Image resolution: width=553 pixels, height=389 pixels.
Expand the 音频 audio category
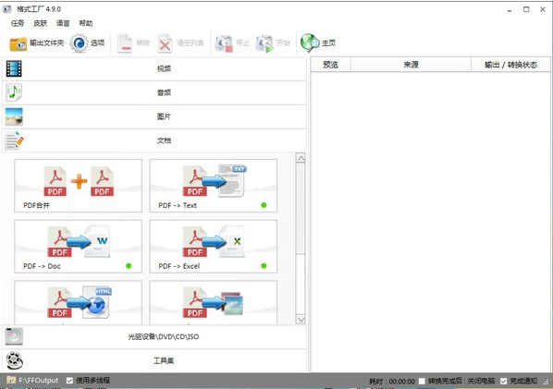pos(154,92)
